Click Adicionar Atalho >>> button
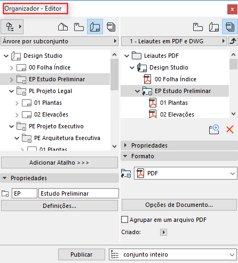Image resolution: width=238 pixels, height=263 pixels. point(59,163)
